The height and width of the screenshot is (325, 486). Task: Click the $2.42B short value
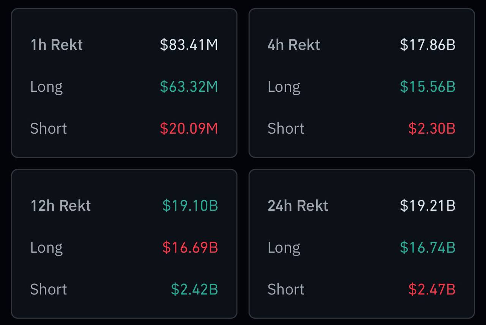pos(194,289)
